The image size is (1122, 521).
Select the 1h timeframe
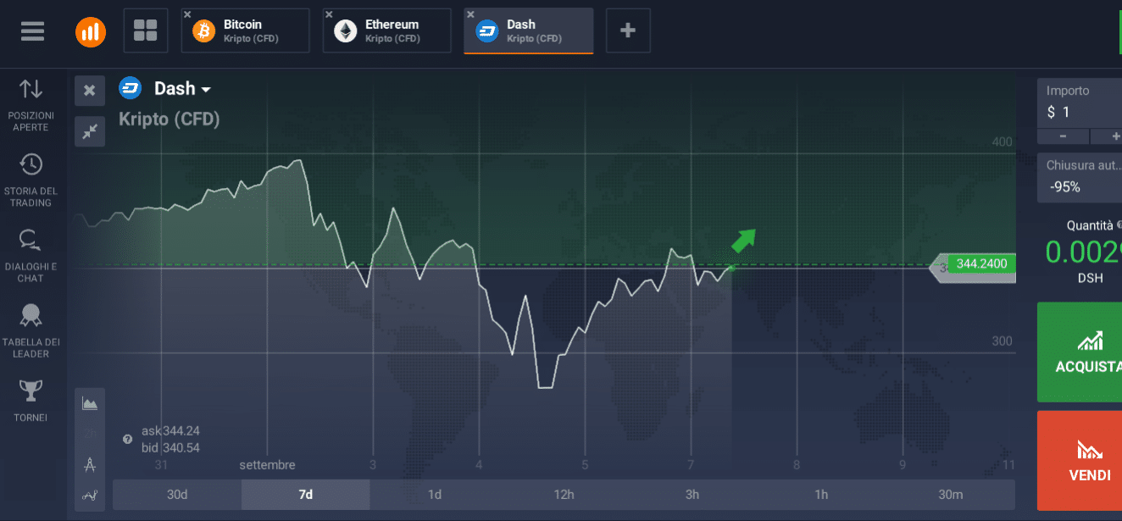(x=821, y=495)
